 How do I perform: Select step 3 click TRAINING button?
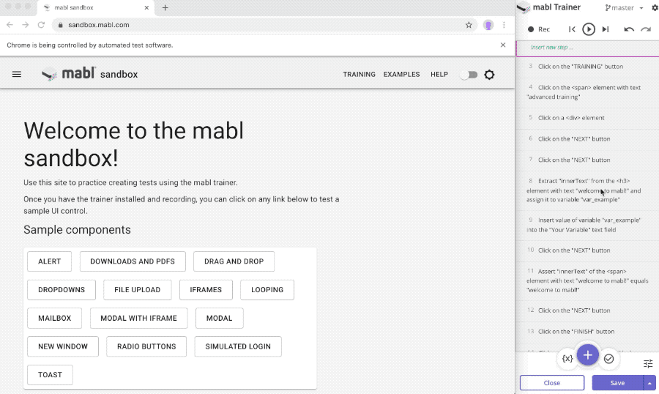(587, 67)
